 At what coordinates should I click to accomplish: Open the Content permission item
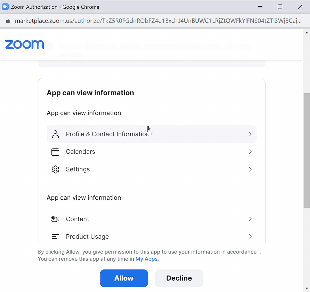coord(77,219)
